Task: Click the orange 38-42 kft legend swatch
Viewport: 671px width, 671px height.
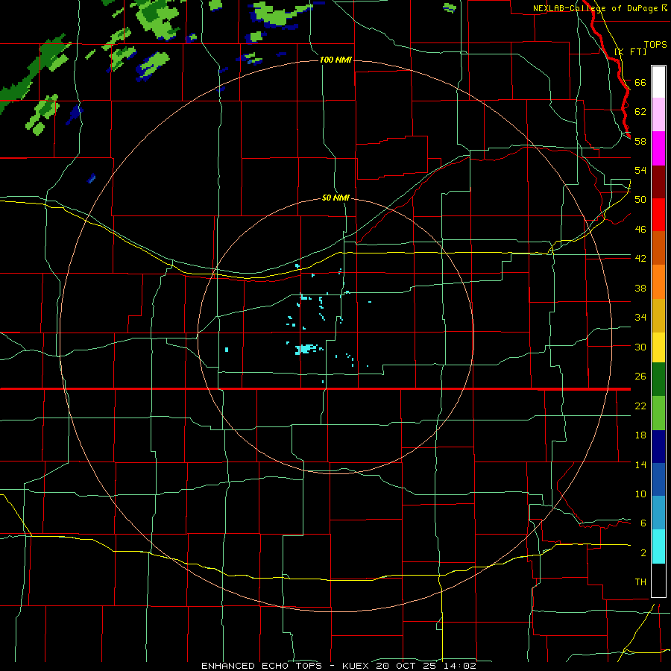Action: click(658, 282)
